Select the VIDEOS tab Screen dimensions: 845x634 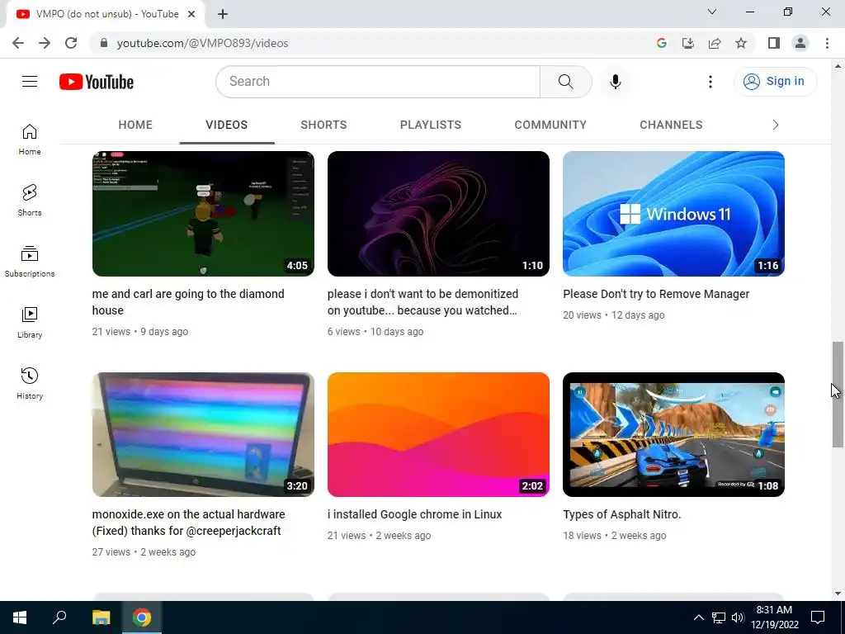click(x=226, y=125)
